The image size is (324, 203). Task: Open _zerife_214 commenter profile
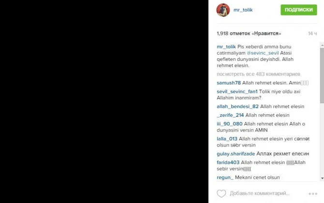click(x=230, y=115)
